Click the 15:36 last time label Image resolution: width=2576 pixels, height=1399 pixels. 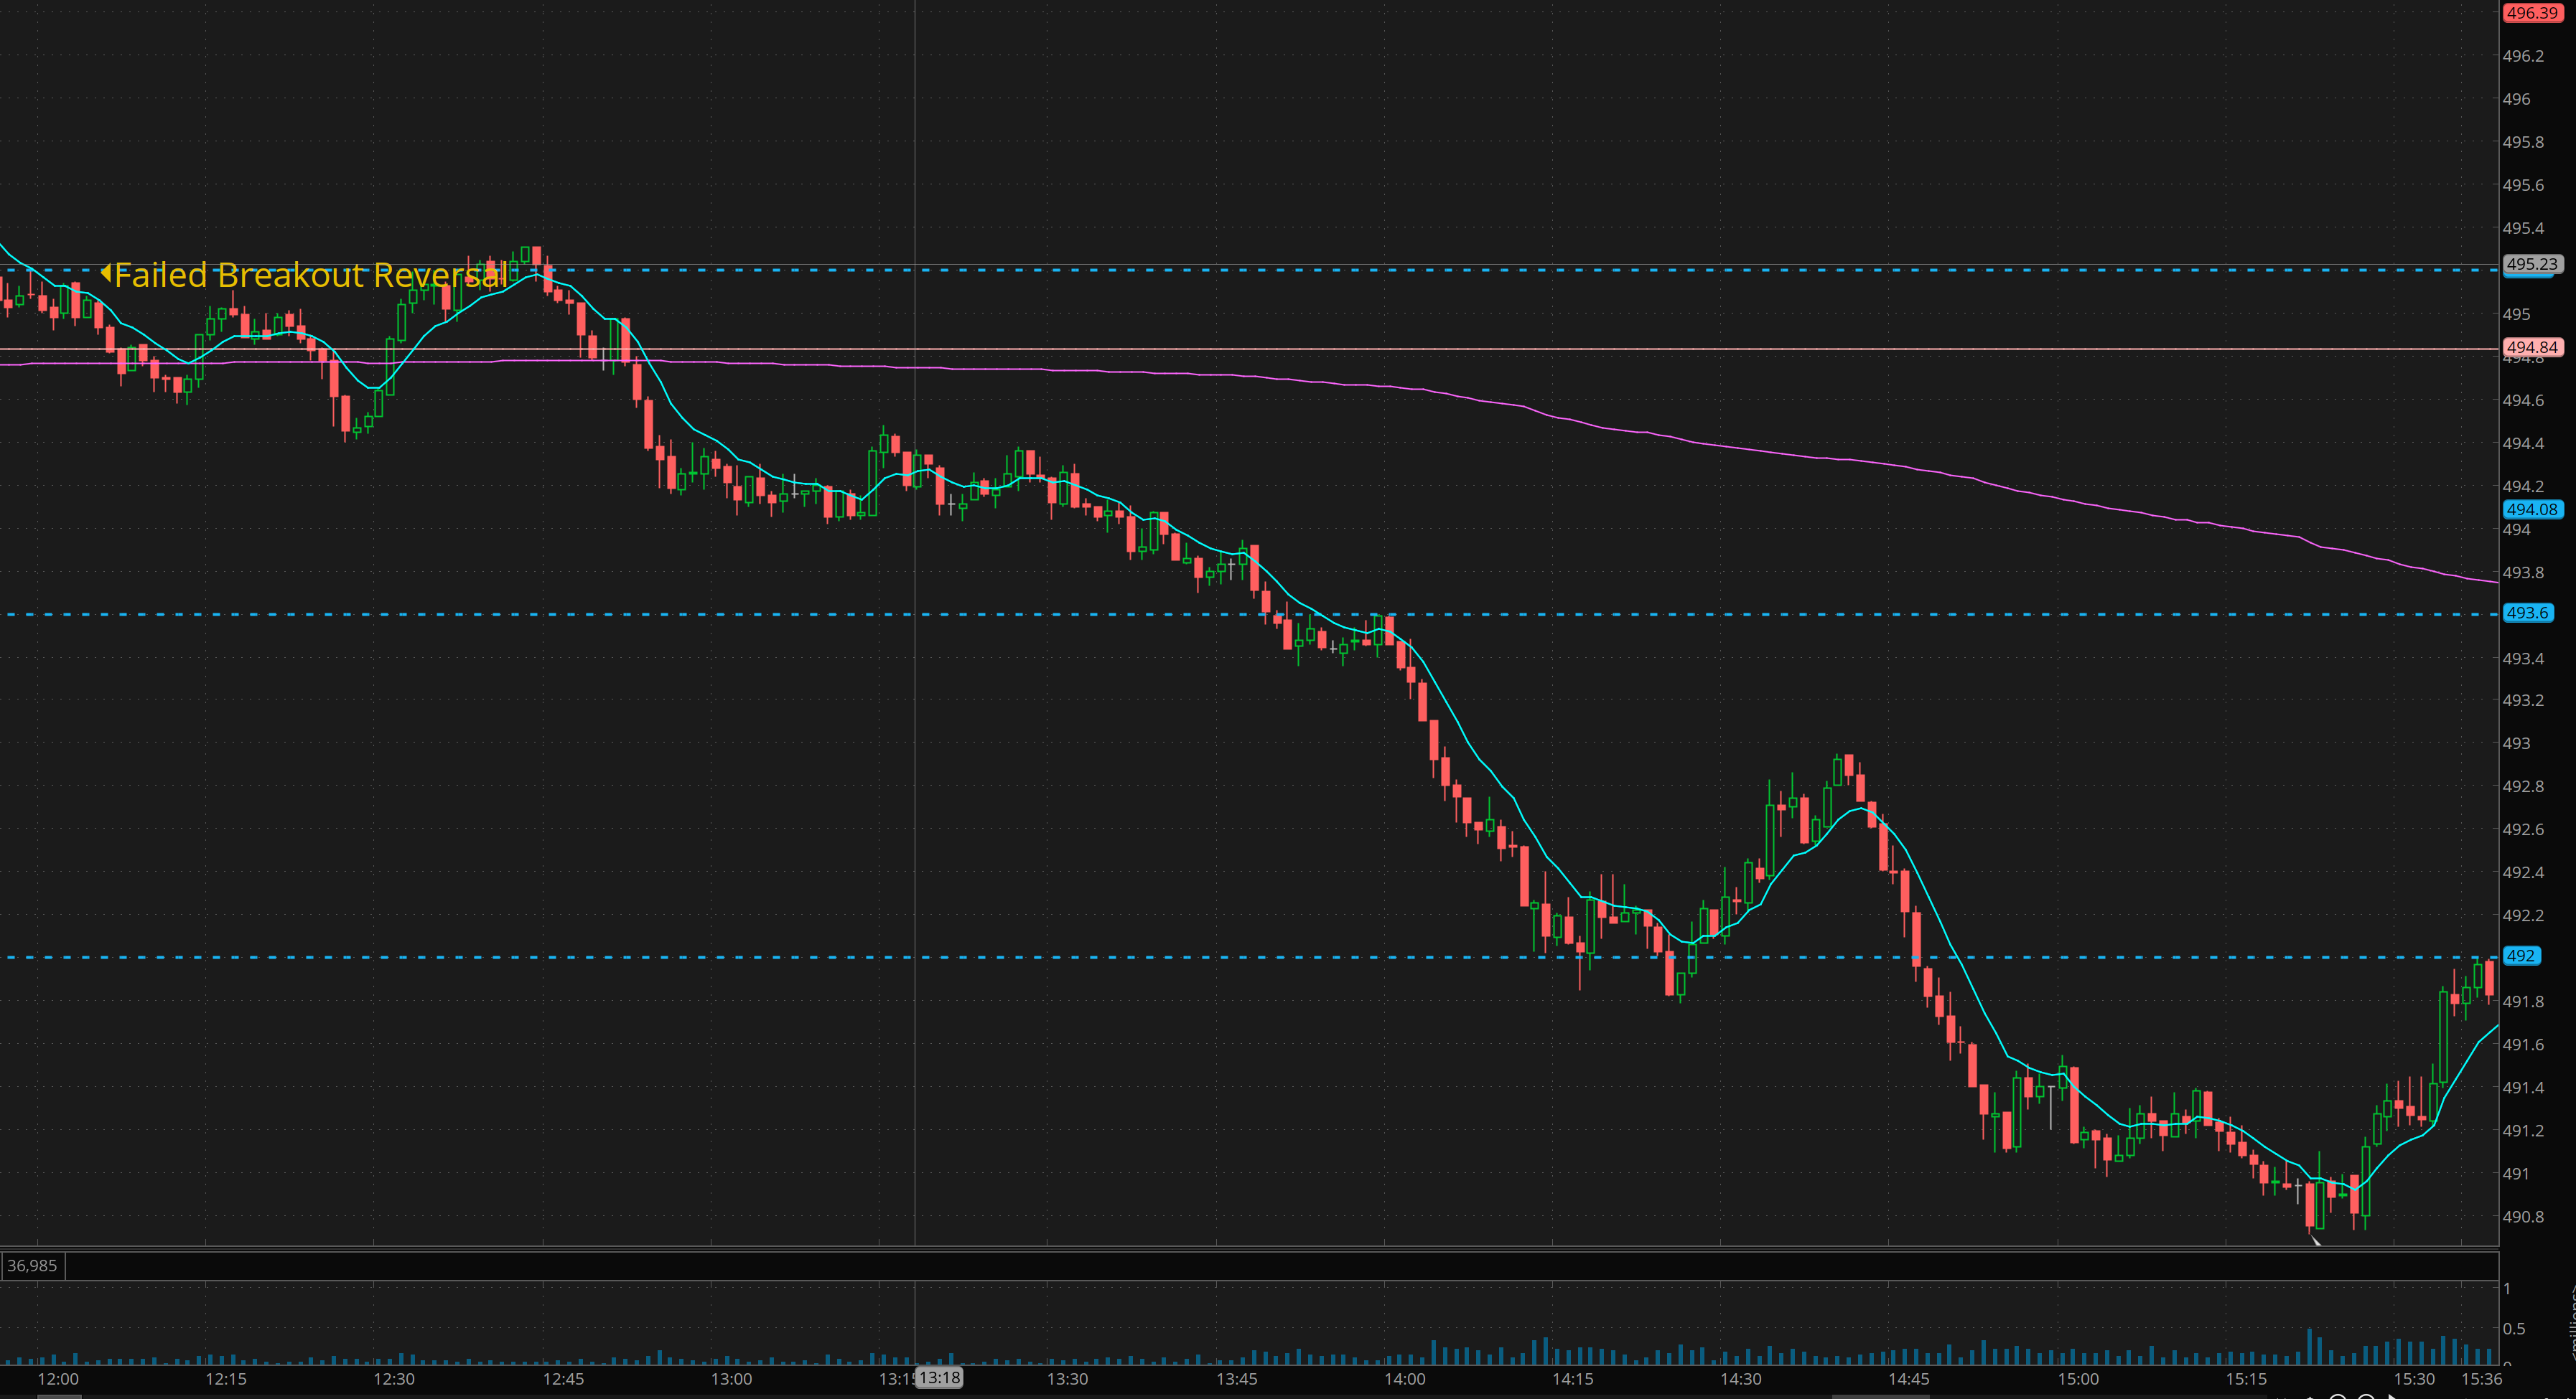coord(2481,1379)
